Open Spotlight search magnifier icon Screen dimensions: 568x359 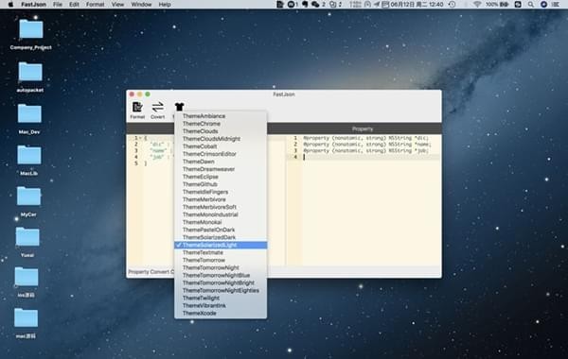pos(531,5)
